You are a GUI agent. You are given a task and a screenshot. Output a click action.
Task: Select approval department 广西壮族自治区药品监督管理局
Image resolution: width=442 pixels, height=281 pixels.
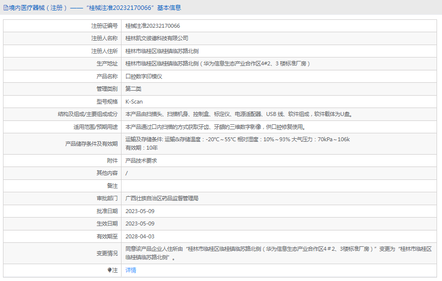tap(162, 199)
